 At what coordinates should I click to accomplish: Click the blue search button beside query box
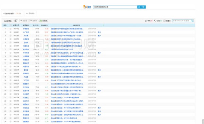[x=141, y=7]
